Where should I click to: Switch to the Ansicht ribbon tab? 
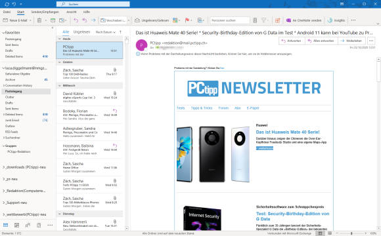tap(71, 12)
